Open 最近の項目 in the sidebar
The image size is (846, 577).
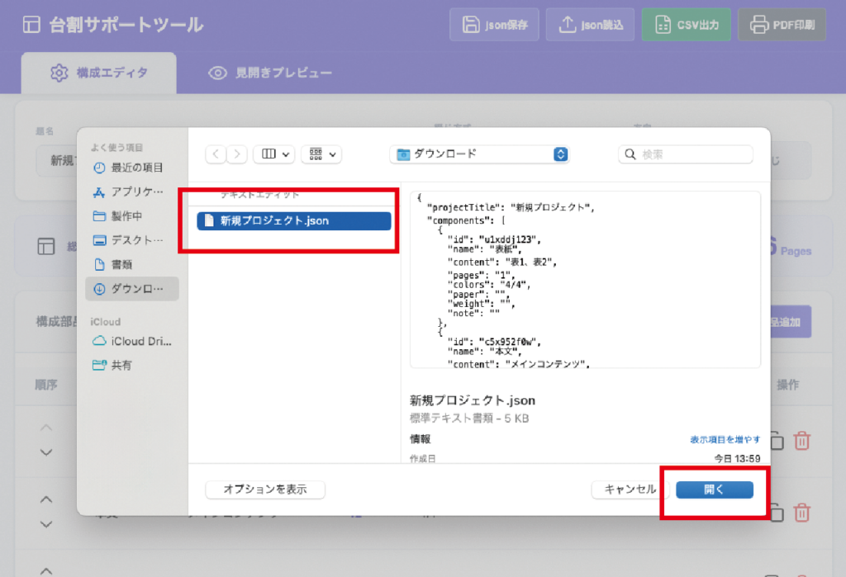(x=136, y=168)
